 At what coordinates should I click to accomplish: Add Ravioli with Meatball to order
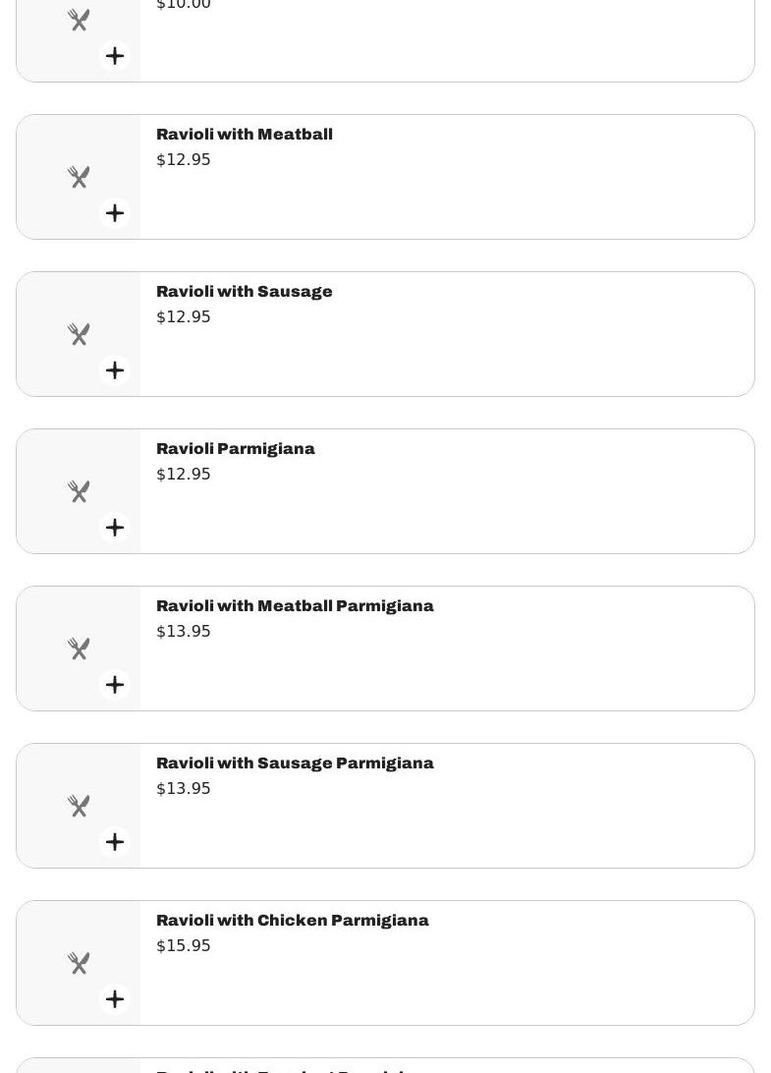[x=115, y=213]
